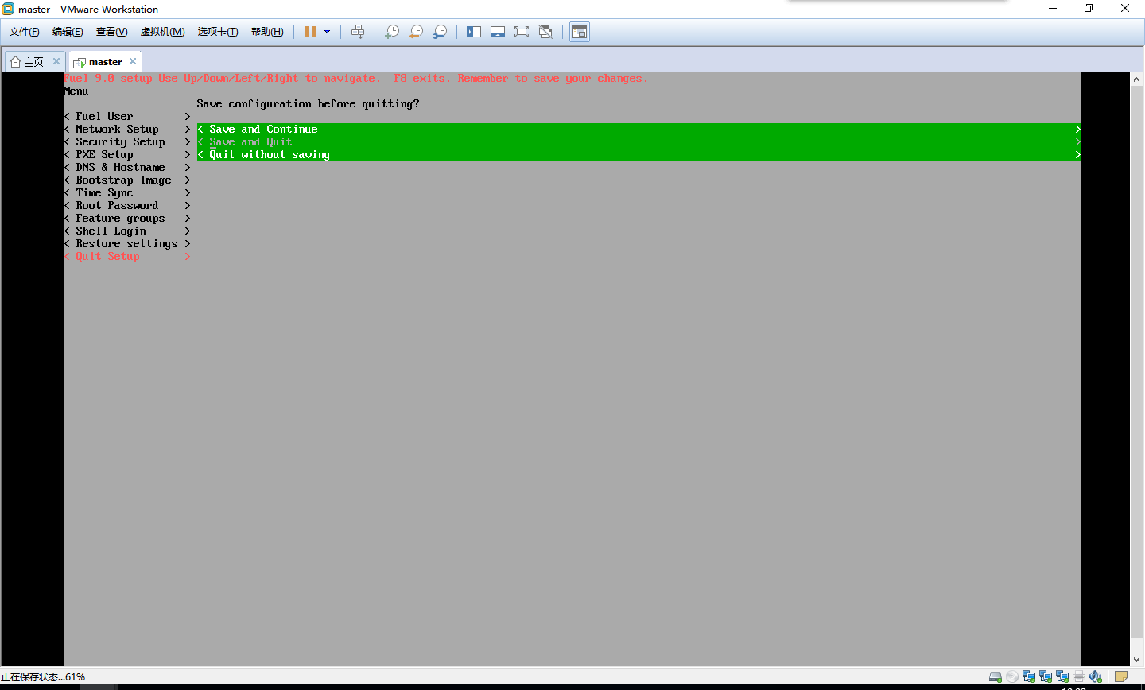Click the Unity mode toolbar icon

[545, 32]
